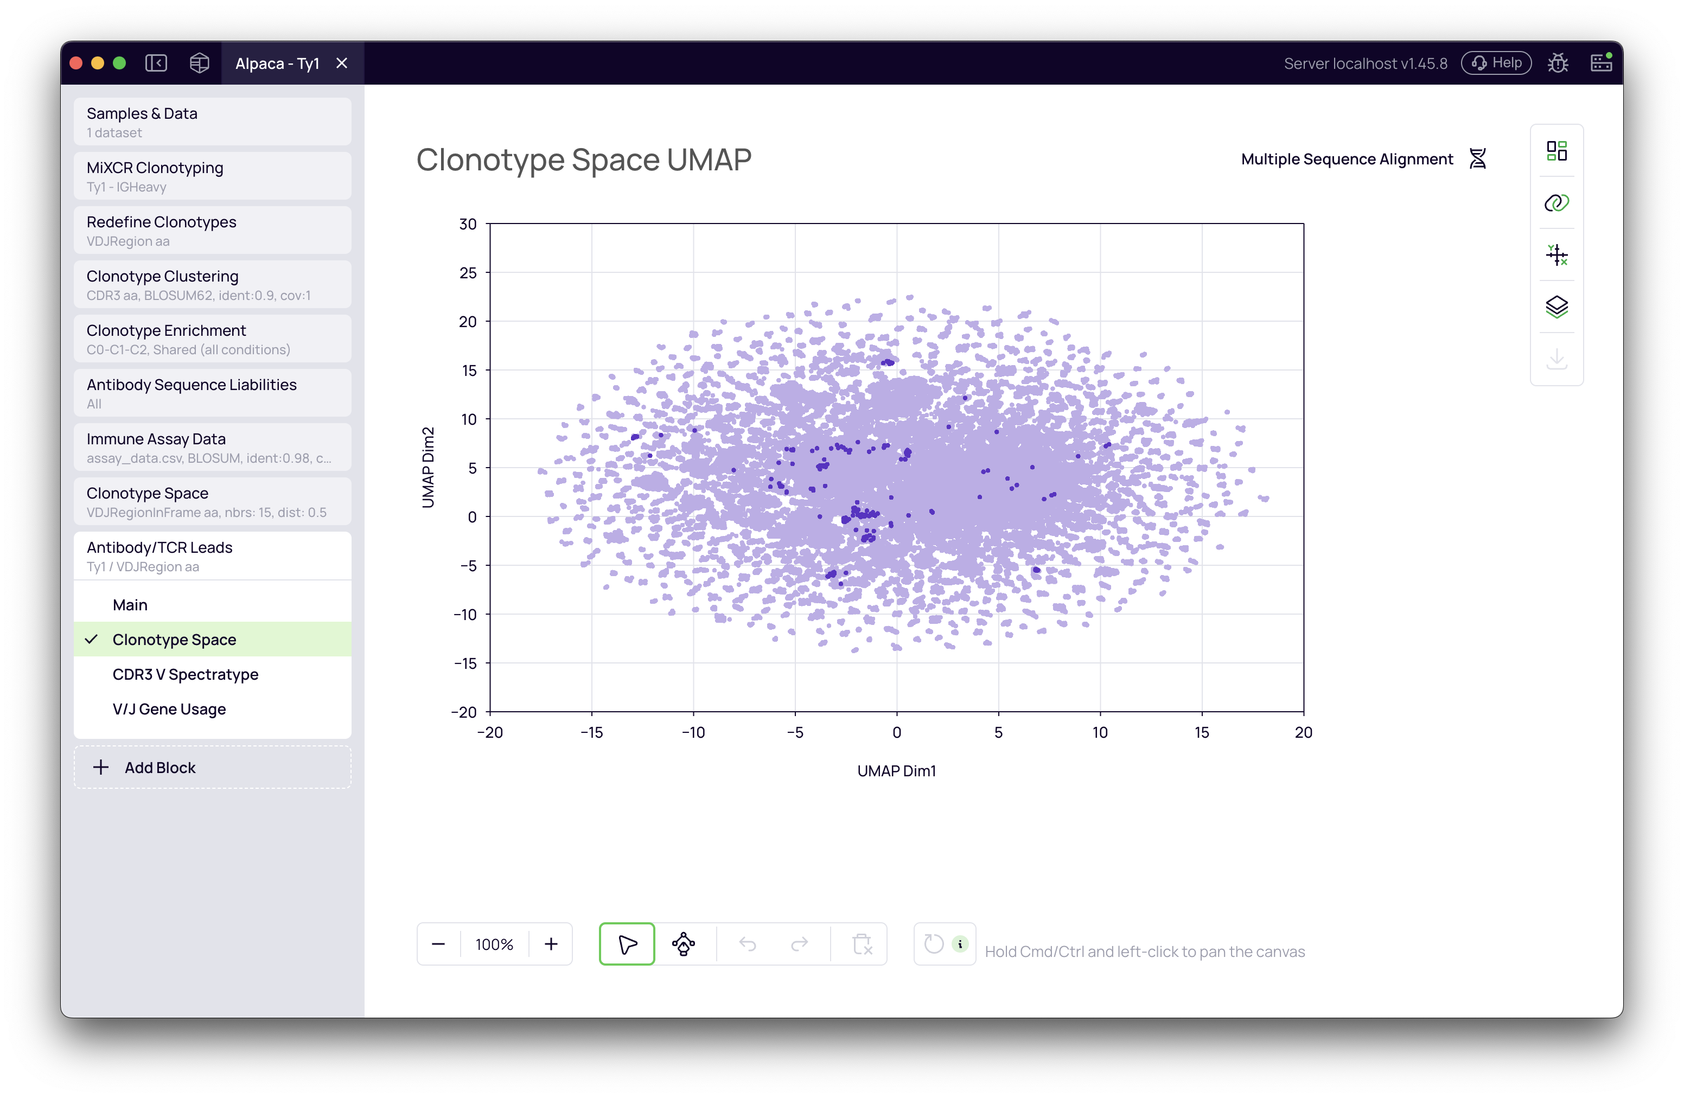Viewport: 1684px width, 1098px height.
Task: Open the layers panel icon
Action: click(x=1556, y=307)
